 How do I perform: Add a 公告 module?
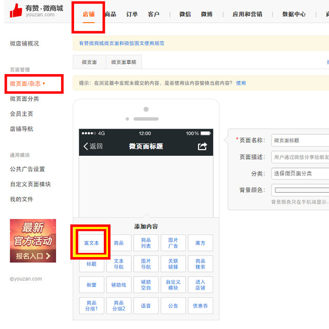(173, 306)
